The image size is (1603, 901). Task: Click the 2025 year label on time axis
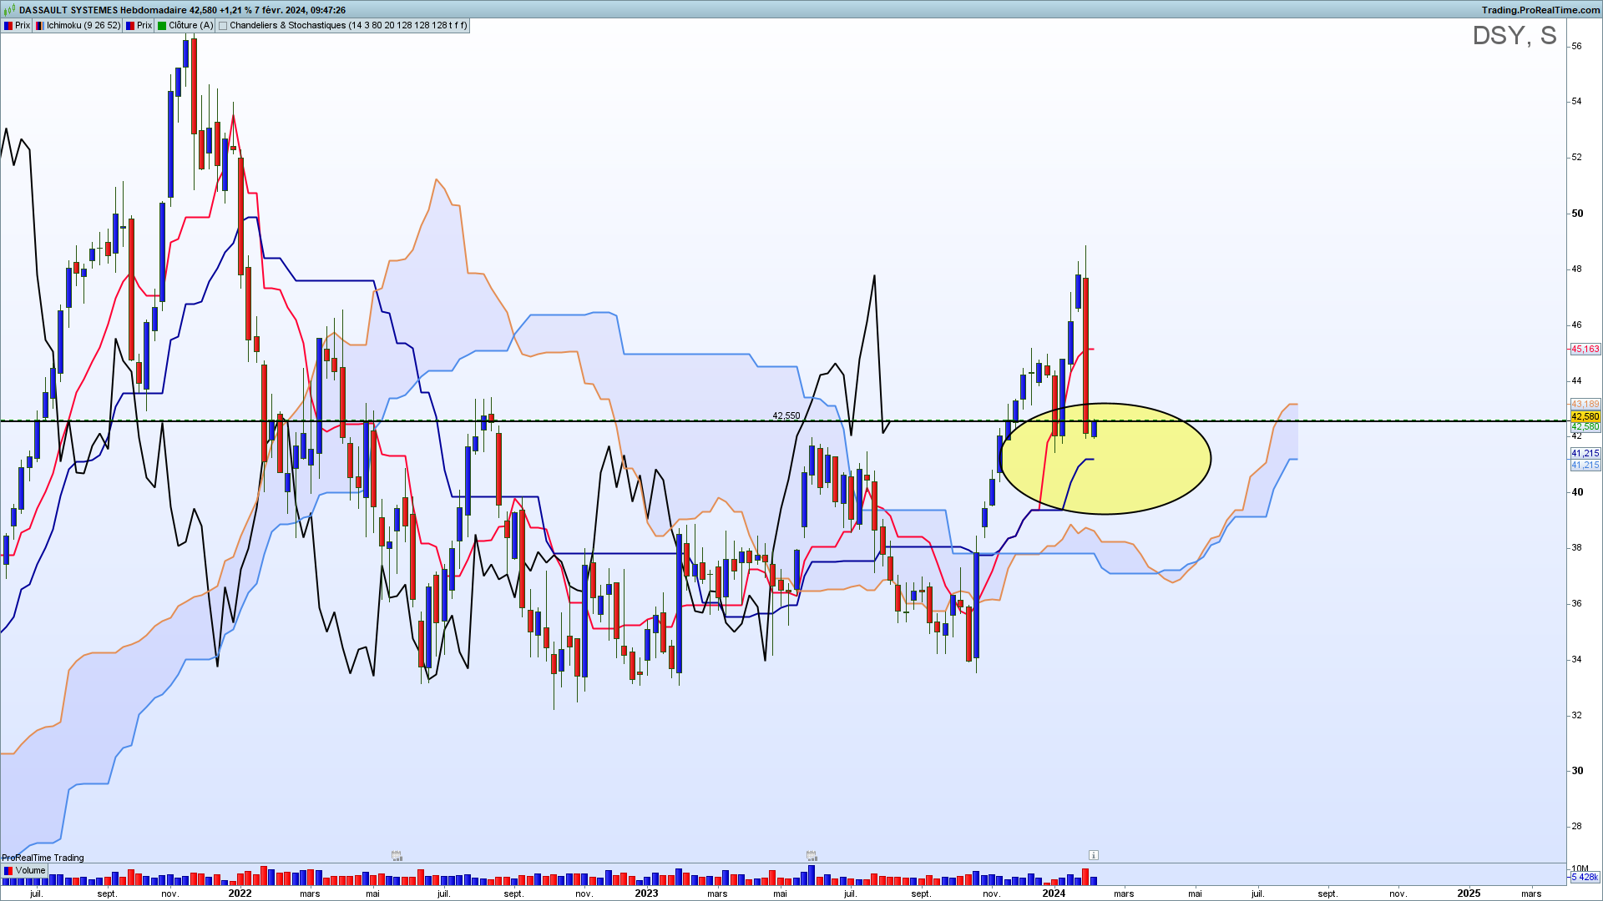(1469, 893)
